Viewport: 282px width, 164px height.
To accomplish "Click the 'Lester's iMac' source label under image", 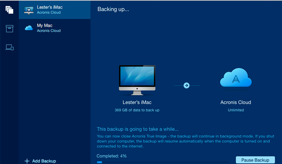I will 137,102.
